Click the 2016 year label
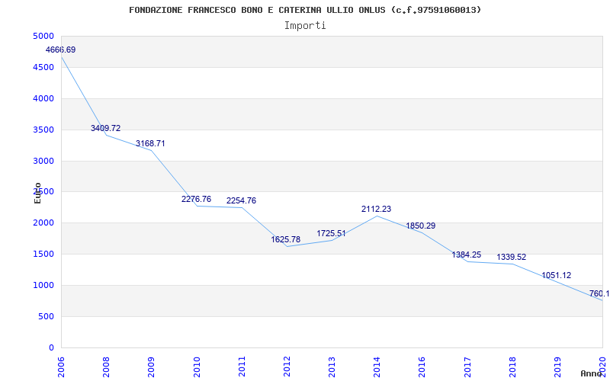 click(422, 367)
